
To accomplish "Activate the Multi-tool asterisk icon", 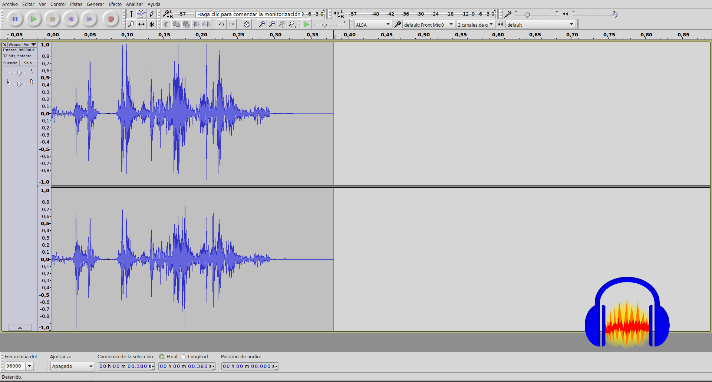I will [151, 24].
